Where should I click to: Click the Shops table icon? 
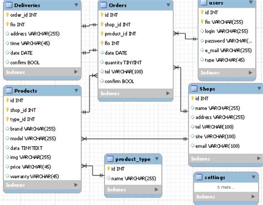(x=194, y=88)
